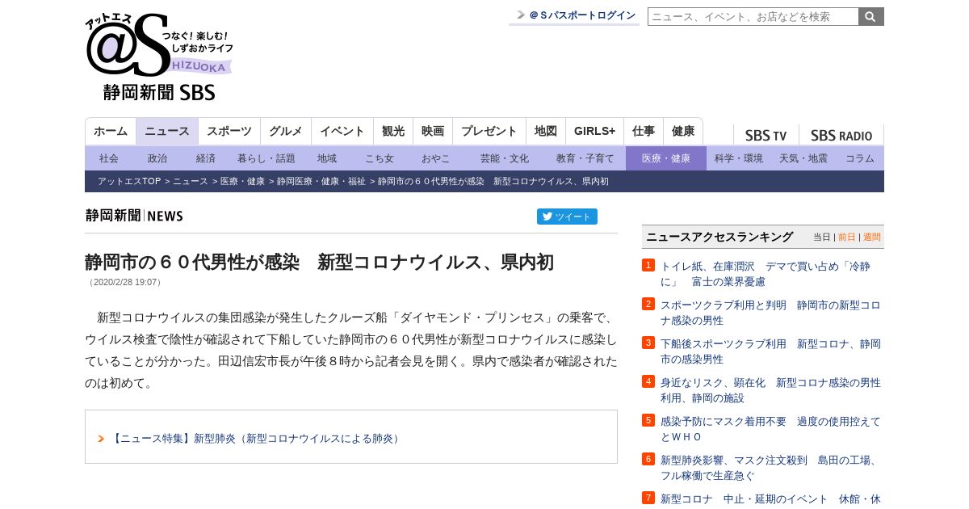Click the article date (2020/2/28 19:07)

(x=125, y=282)
